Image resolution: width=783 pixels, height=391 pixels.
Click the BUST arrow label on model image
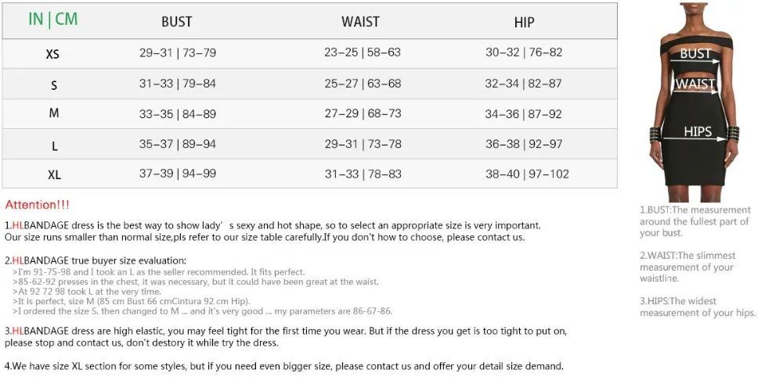695,53
